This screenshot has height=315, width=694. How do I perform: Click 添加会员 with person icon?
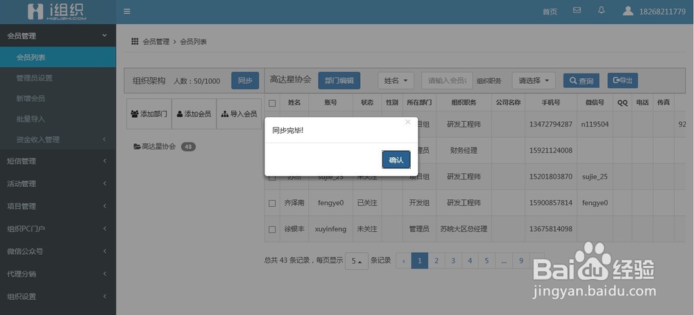tap(194, 114)
